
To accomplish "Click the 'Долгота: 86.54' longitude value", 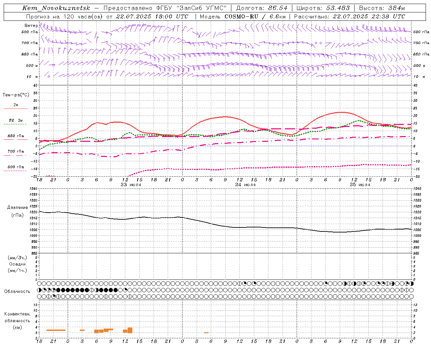I will [262, 8].
